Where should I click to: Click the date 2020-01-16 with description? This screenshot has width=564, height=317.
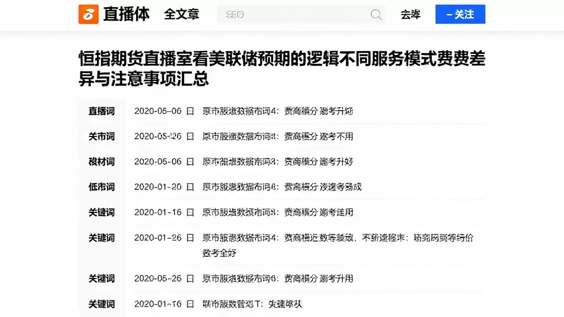[x=158, y=212]
